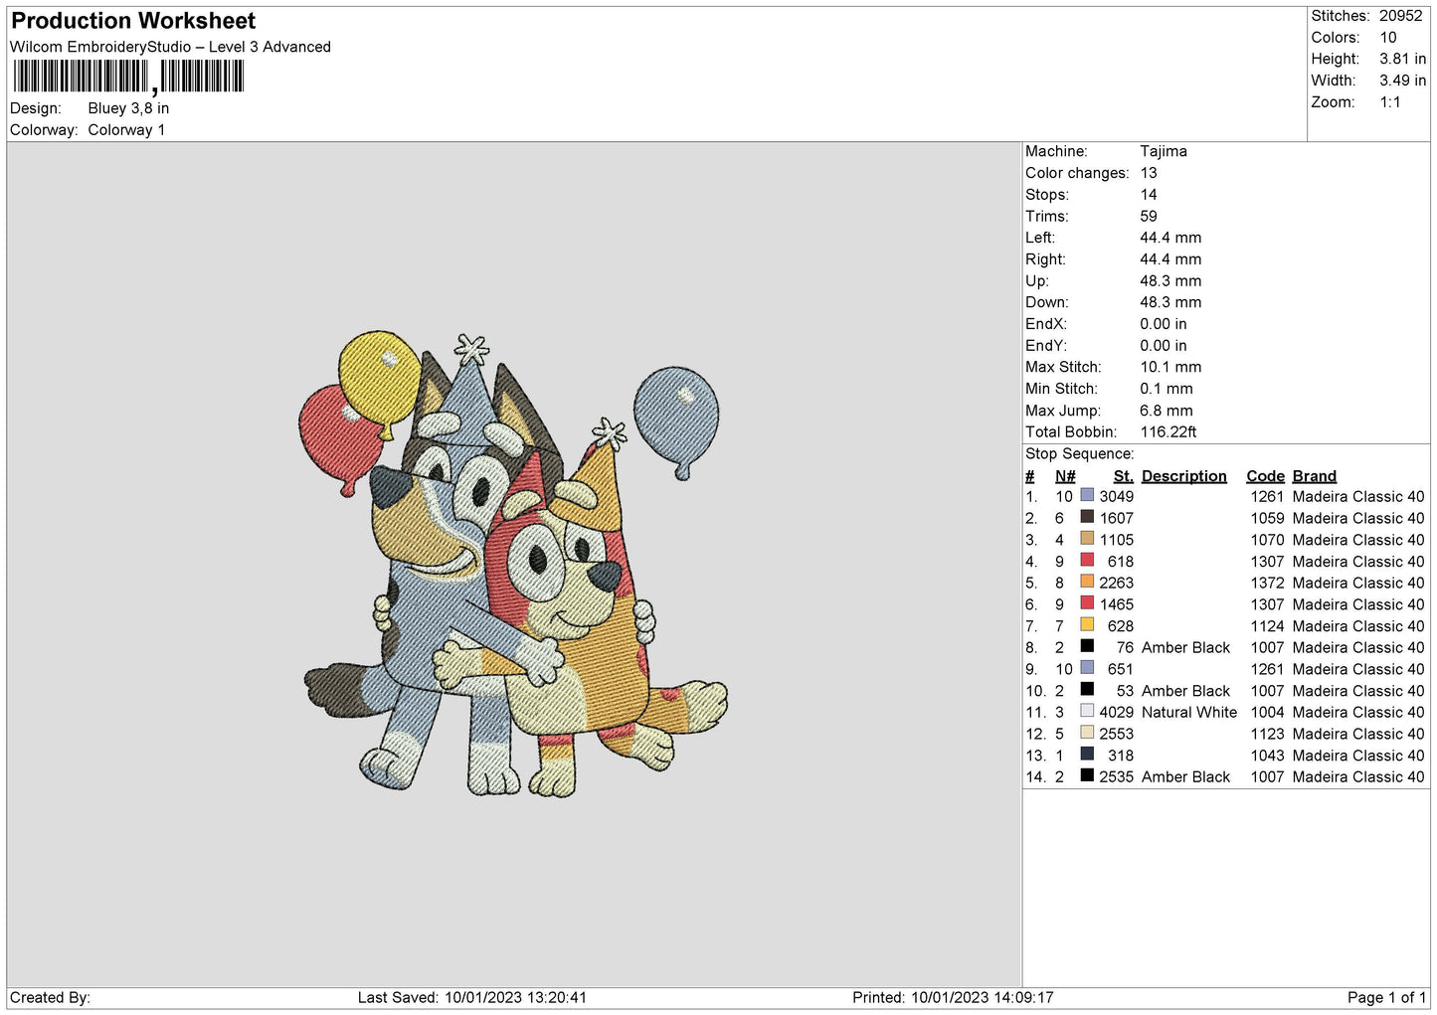Click the color swatch for stop 1
This screenshot has width=1437, height=1015.
tap(1087, 496)
